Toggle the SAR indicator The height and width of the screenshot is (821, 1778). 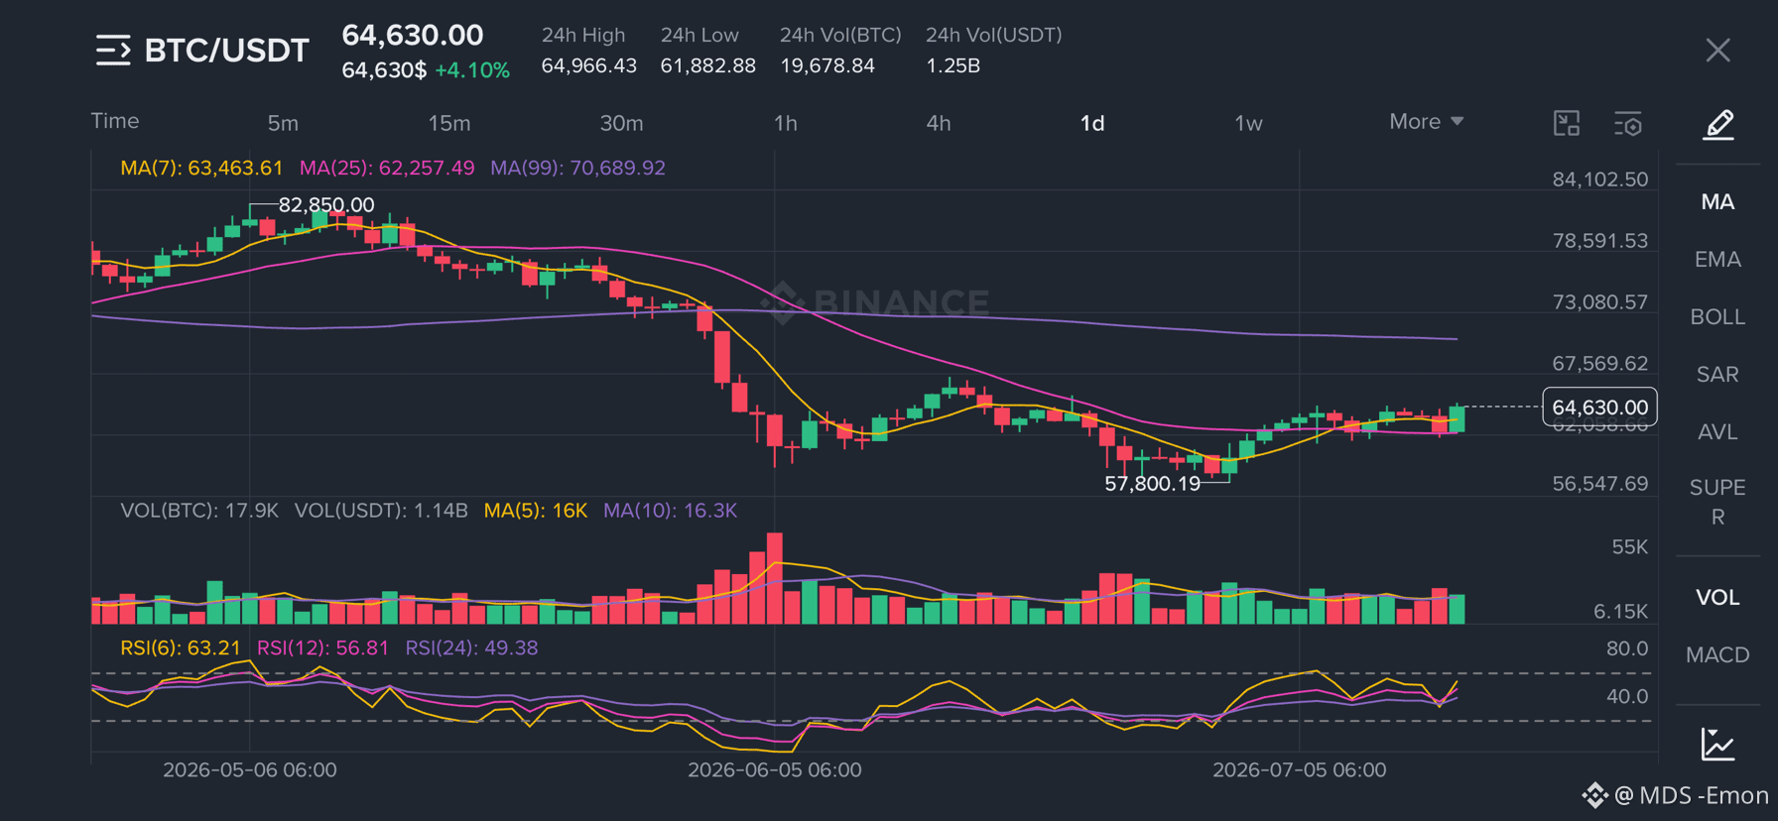pos(1717,375)
